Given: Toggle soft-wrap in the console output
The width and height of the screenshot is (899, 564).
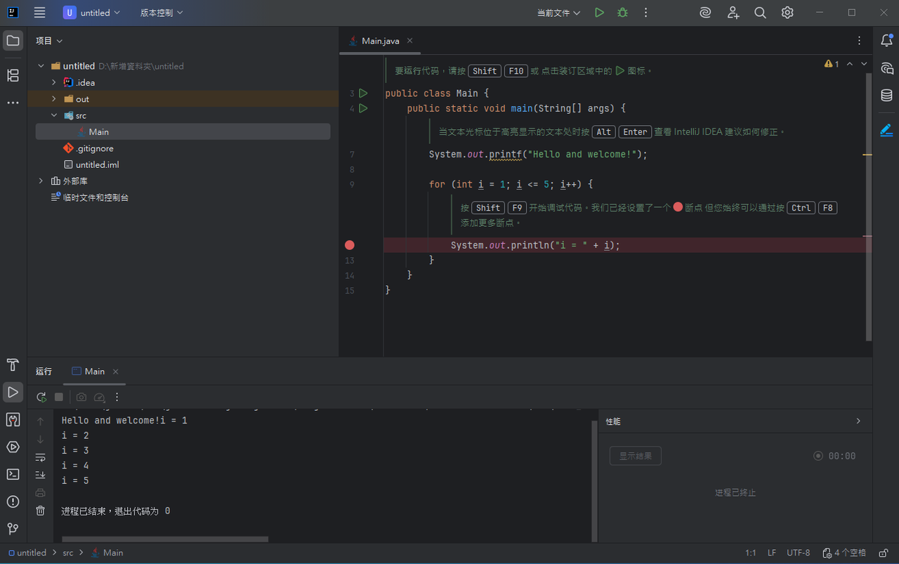Looking at the screenshot, I should tap(41, 457).
